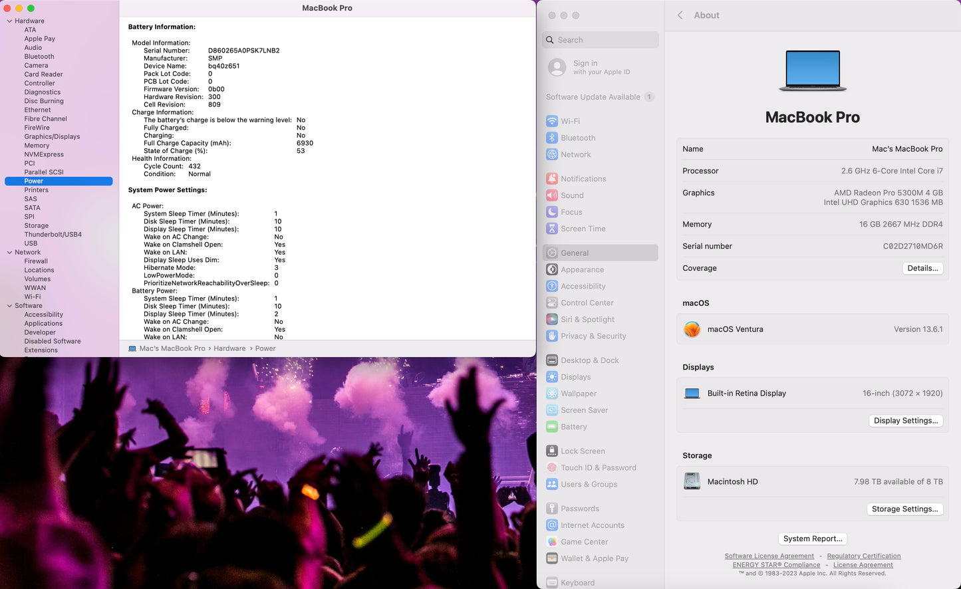Open the Wi-Fi settings icon
The width and height of the screenshot is (961, 589).
point(551,121)
